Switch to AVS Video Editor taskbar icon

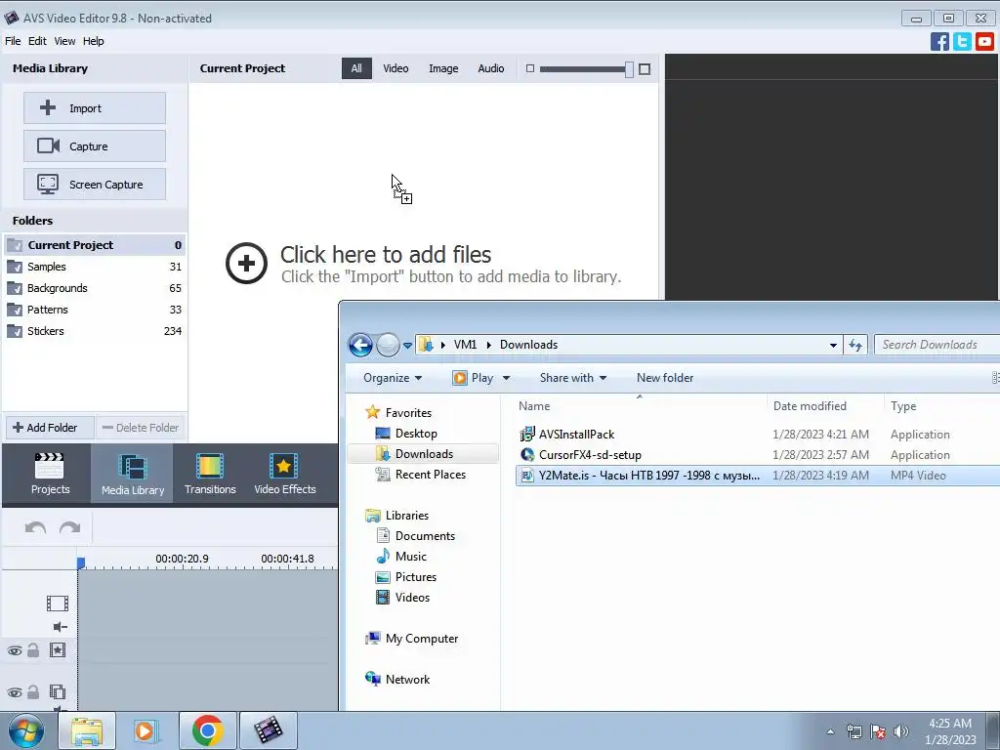coord(268,730)
